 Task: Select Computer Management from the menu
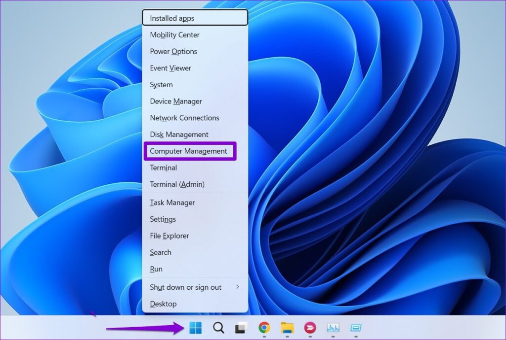[x=189, y=151]
